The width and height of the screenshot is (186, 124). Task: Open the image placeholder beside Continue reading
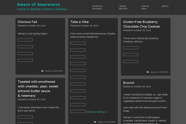coord(78,111)
